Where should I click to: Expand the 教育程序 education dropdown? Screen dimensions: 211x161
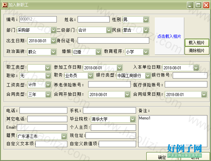coord(146,52)
